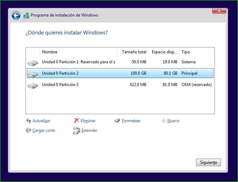Viewport: 238px width, 182px height.
Task: Click the red X Eliminar icon
Action: [x=76, y=120]
